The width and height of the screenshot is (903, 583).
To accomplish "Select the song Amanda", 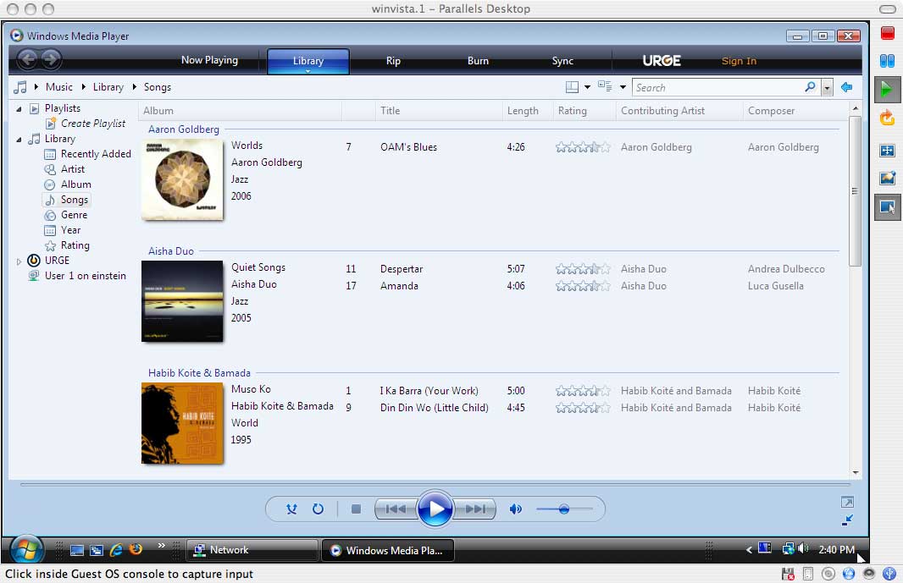I will click(399, 285).
